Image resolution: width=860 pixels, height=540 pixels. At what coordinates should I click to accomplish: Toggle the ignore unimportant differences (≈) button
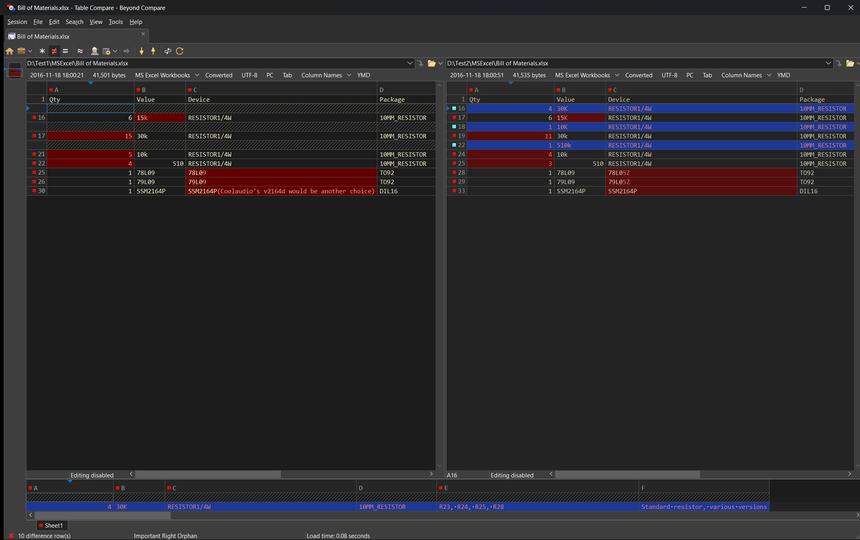80,51
